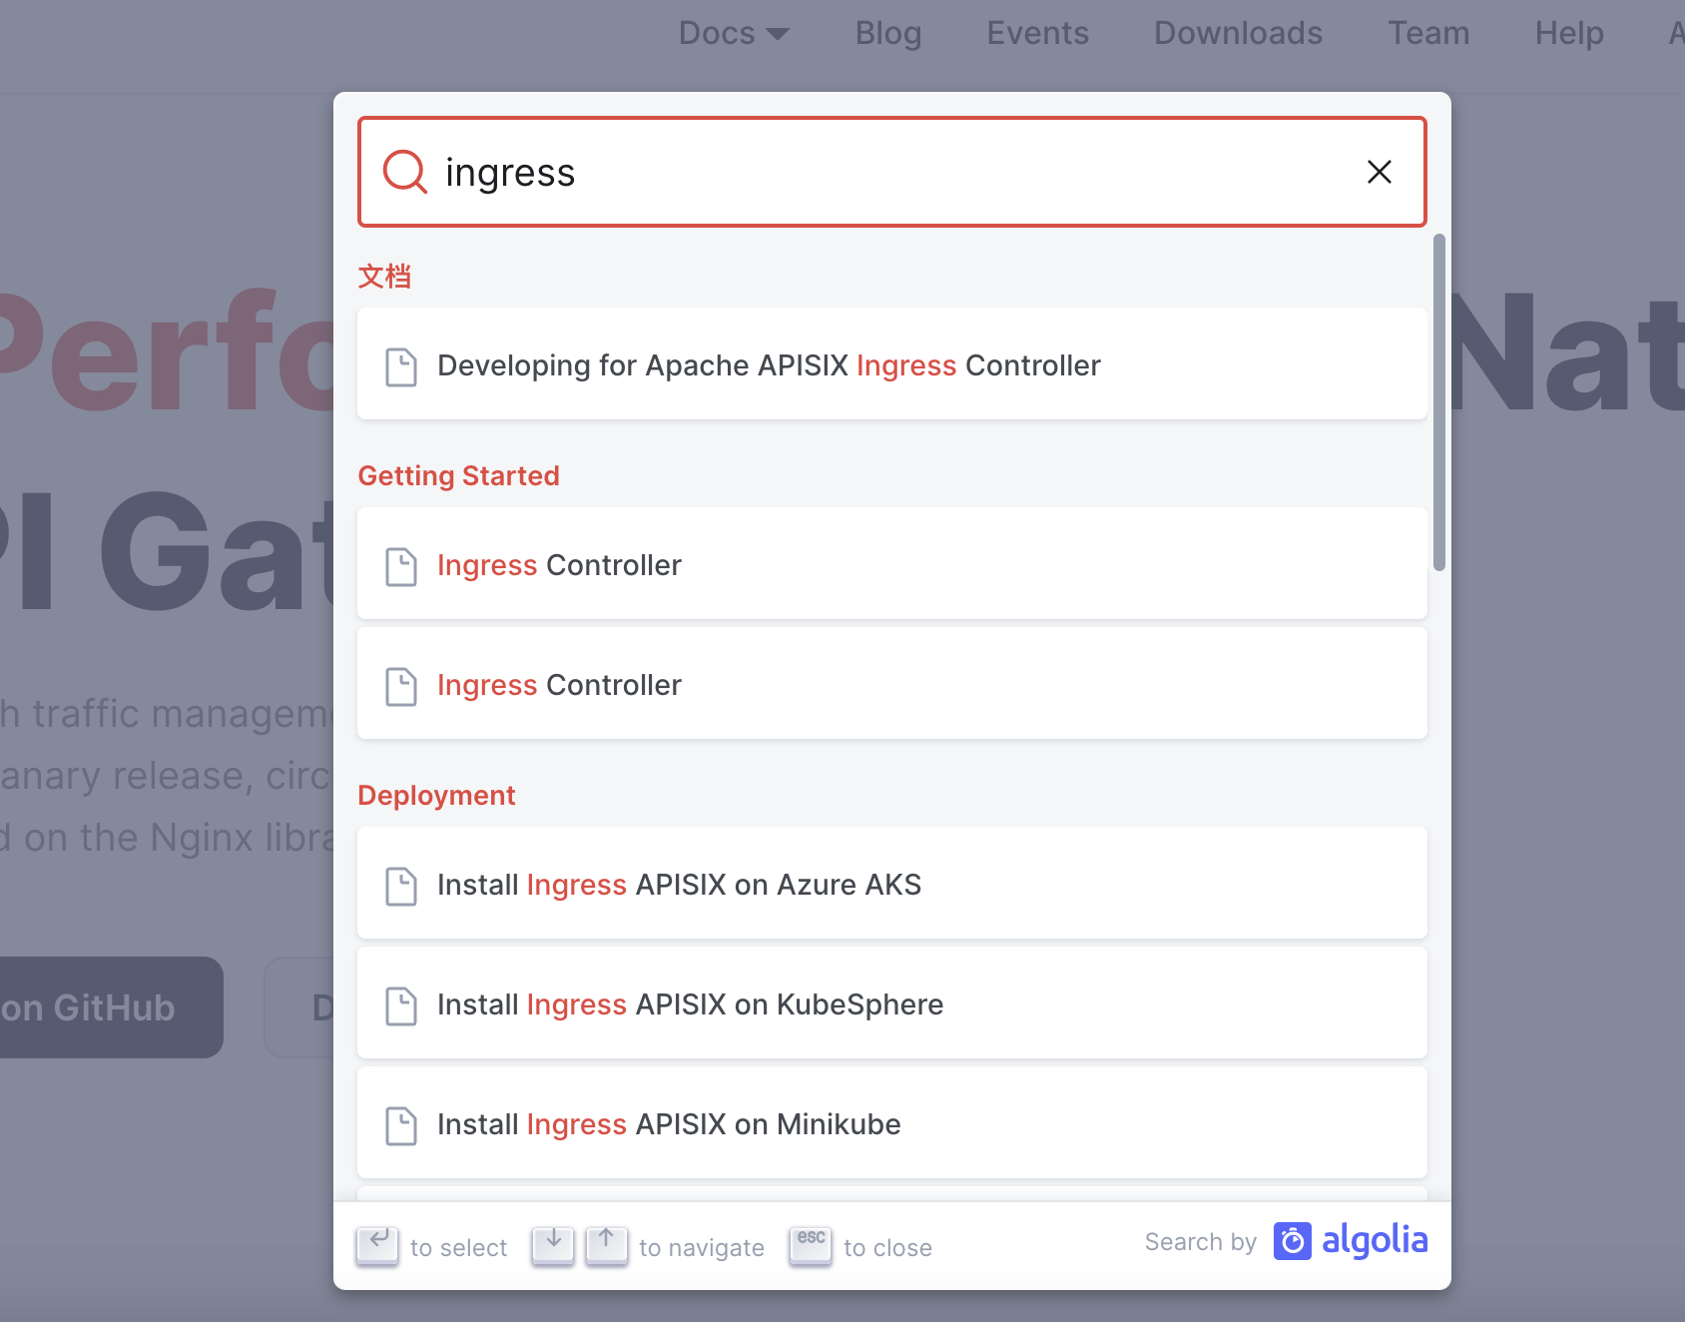Click document icon beside Azure AKS result
Viewport: 1685px width, 1322px height.
[401, 886]
